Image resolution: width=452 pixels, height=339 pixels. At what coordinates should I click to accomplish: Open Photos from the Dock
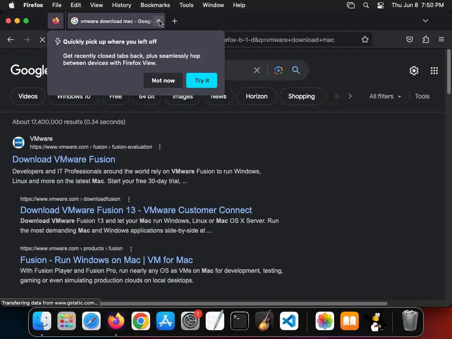tap(325, 321)
